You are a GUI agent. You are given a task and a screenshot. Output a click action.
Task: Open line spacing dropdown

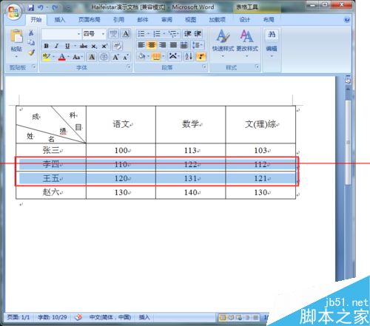click(198, 45)
